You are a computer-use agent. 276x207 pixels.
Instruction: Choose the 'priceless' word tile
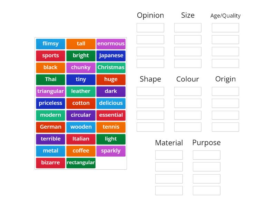click(x=50, y=103)
